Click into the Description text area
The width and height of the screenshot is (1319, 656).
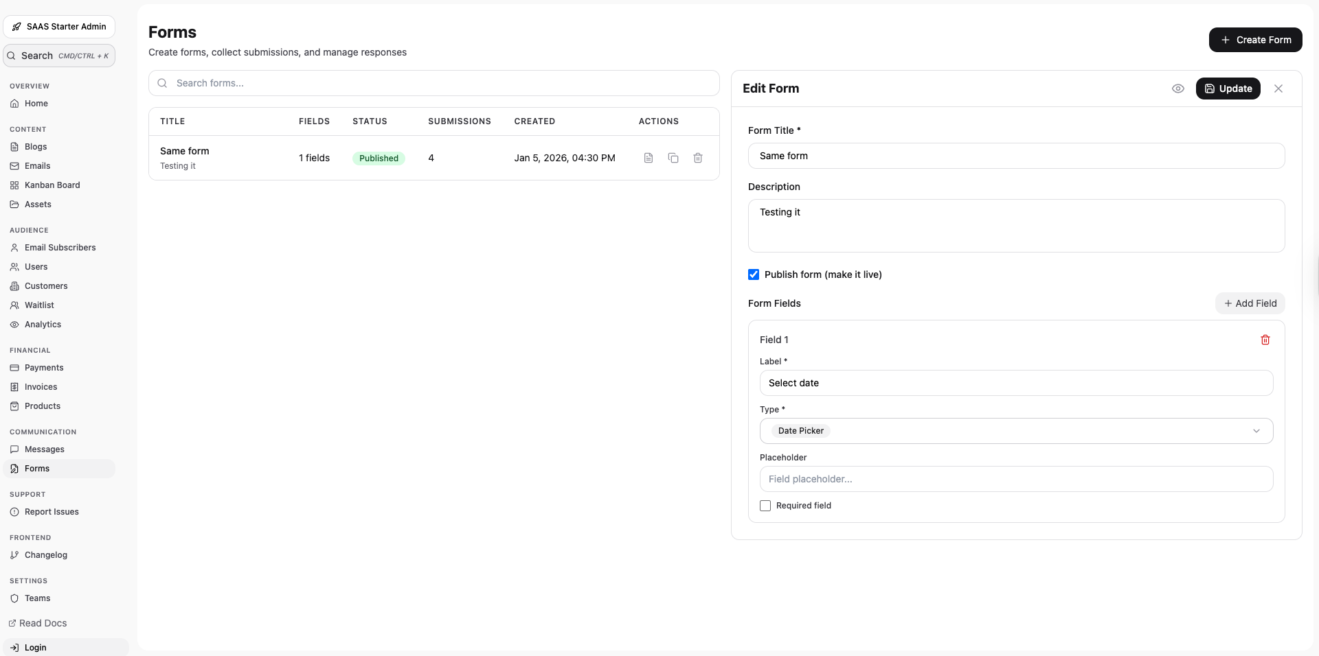[x=1017, y=226]
